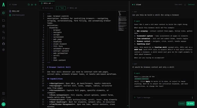Click 'Something else?' item in agent reply
Screen dimensions: 197x108
pyautogui.click(x=143, y=44)
